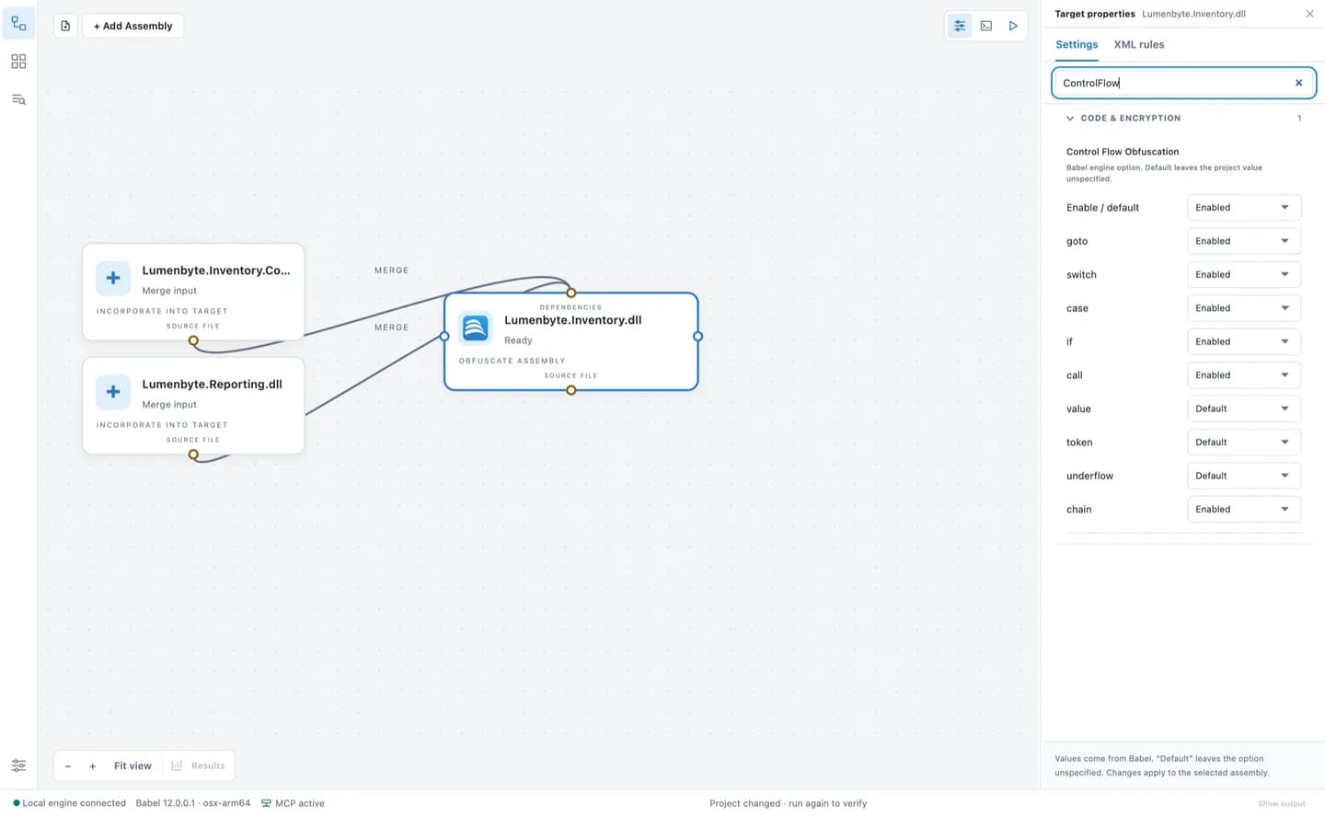The height and width of the screenshot is (817, 1325).
Task: Click Show output in status bar
Action: coord(1281,804)
